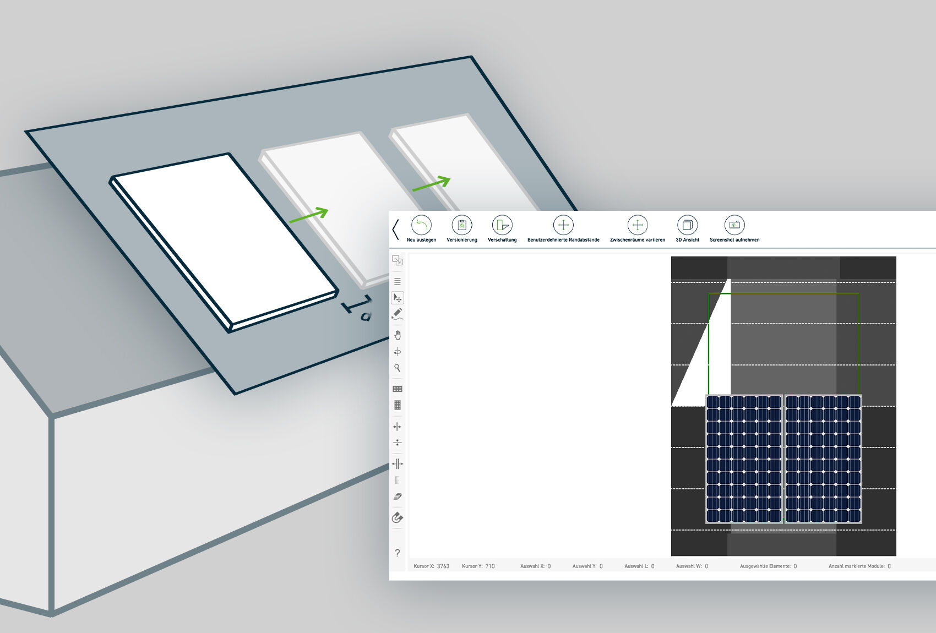Click the right solar module
The height and width of the screenshot is (633, 936).
click(823, 459)
